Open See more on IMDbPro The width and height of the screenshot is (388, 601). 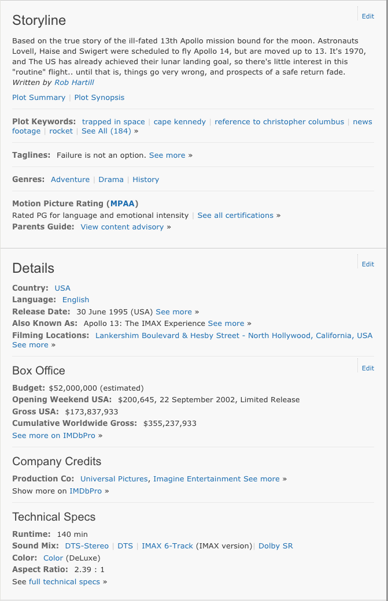pyautogui.click(x=54, y=436)
